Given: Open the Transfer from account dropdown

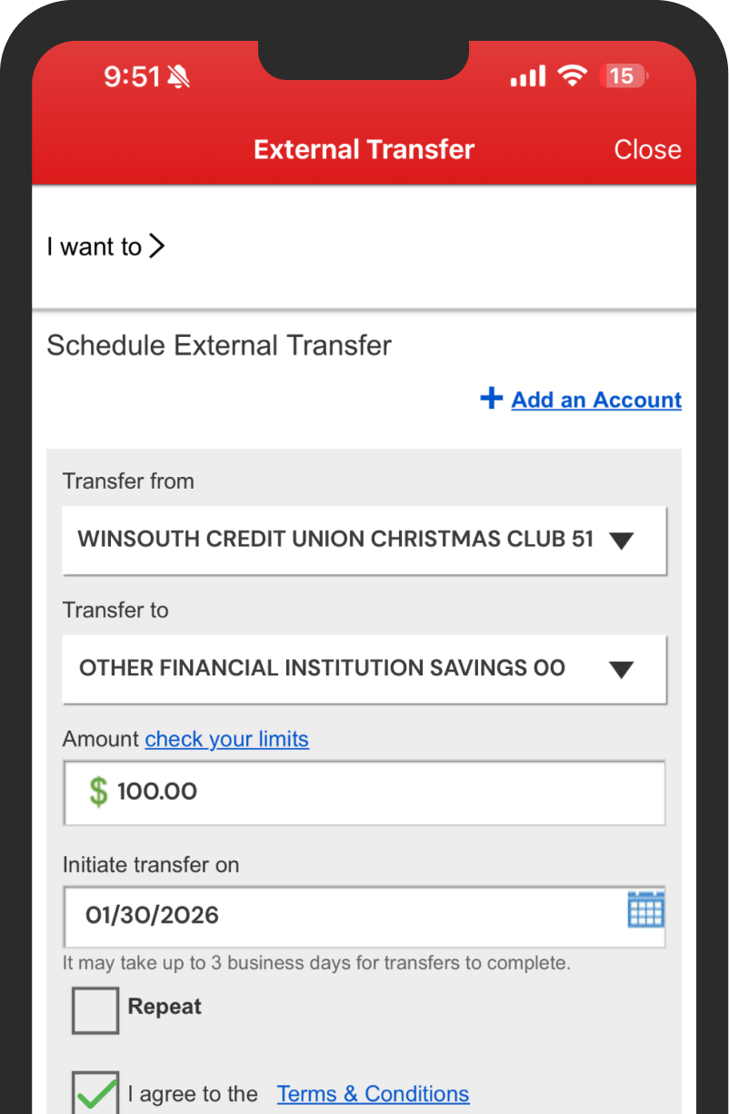Looking at the screenshot, I should (364, 540).
